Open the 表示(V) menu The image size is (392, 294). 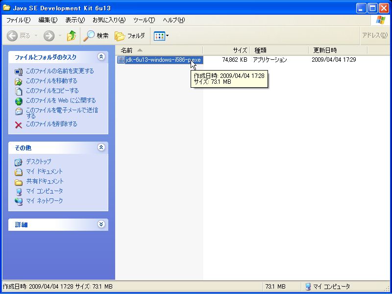[75, 20]
